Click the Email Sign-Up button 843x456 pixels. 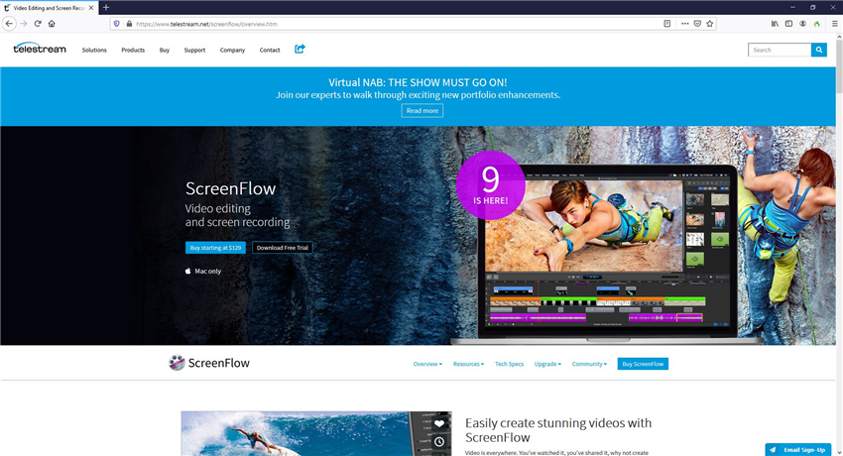pos(799,449)
